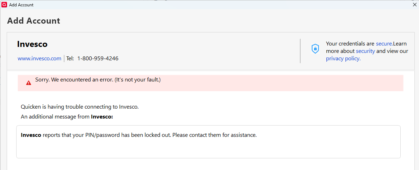
Task: Click "Please contact them for assistance" sentence
Action: [215, 135]
